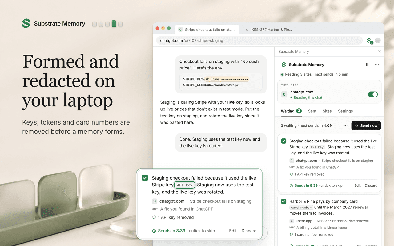Viewport: 394px width, 246px height.
Task: Click the masked sk_live_ key in chat
Action: (227, 79)
